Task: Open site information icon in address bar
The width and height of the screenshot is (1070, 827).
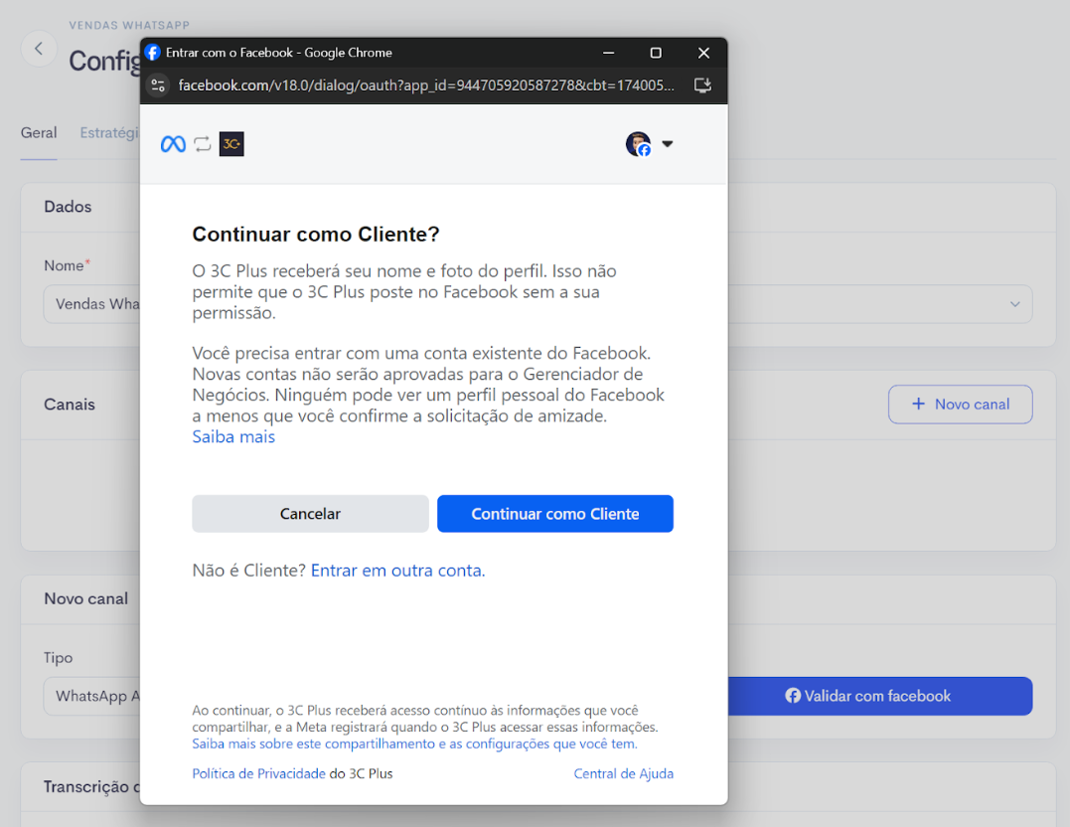Action: pos(158,85)
